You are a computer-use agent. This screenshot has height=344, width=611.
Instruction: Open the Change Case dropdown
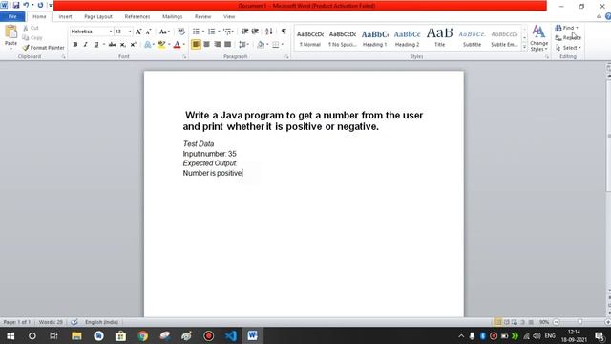click(164, 32)
